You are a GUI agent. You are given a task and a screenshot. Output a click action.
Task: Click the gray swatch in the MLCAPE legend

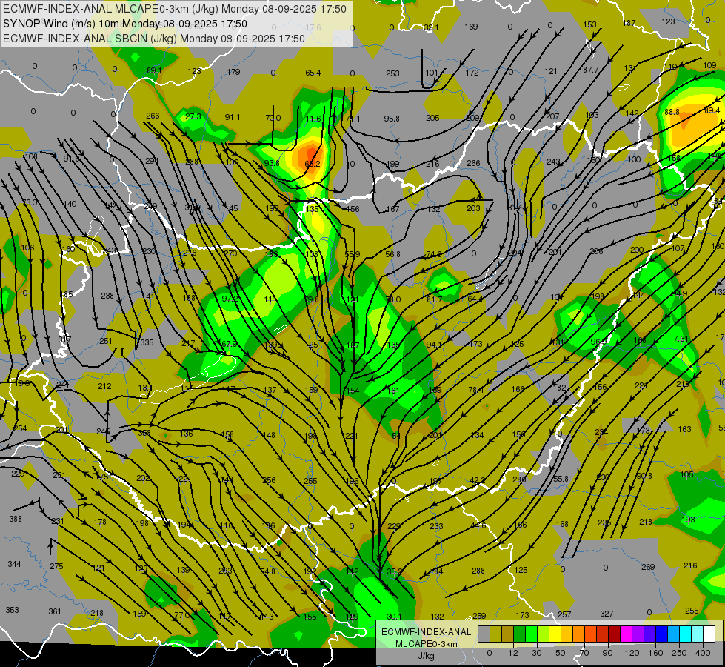point(484,634)
